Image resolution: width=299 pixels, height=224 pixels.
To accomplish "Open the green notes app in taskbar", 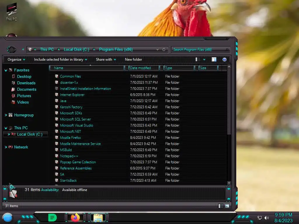I will point(52,218).
